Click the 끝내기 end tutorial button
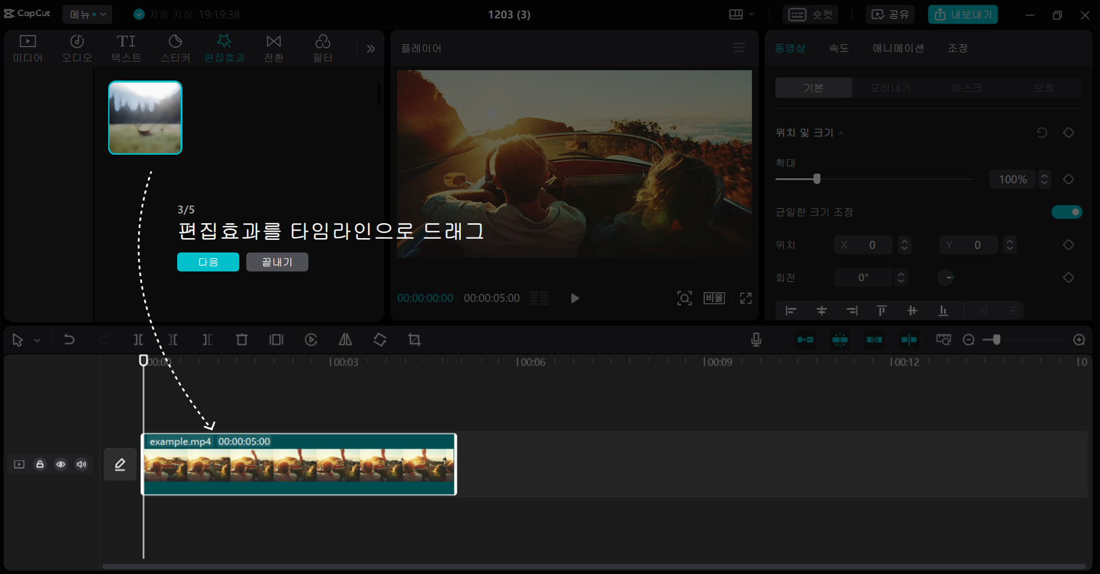Viewport: 1100px width, 574px height. 277,262
